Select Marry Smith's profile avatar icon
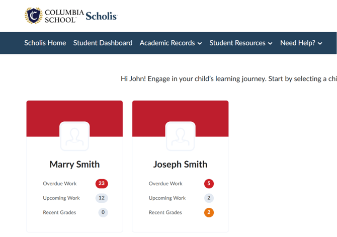 pos(74,136)
